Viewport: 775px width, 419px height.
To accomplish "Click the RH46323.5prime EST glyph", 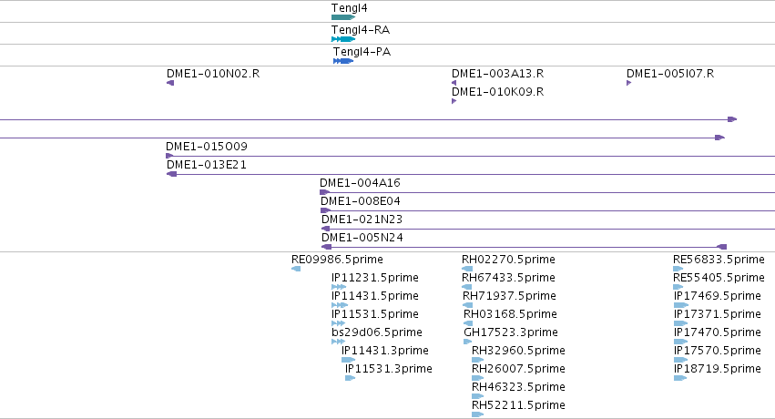I will [477, 396].
